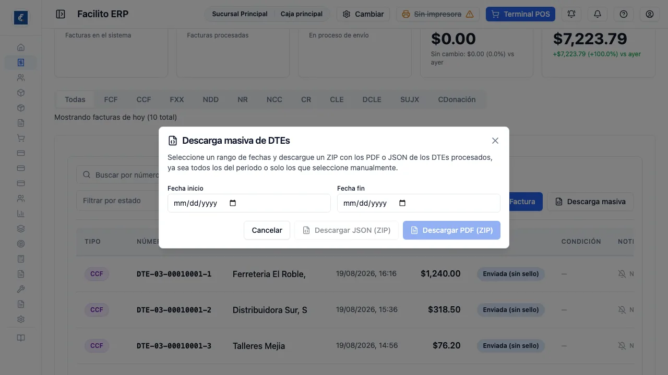Select the dollar billing icon in sidebar
This screenshot has height=375, width=668.
[x=21, y=63]
